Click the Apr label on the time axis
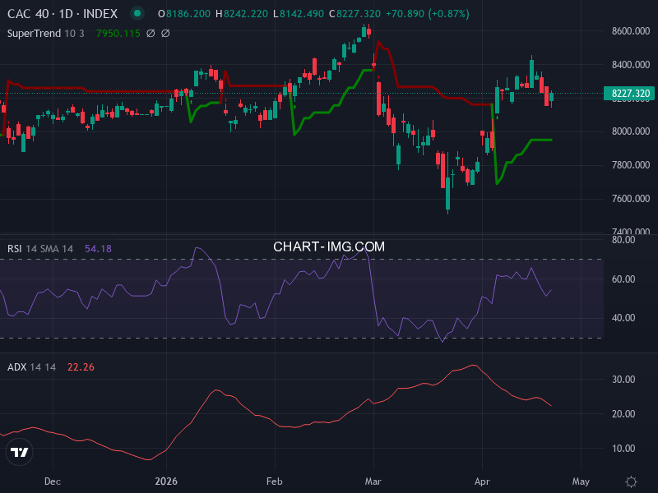Viewport: 658px width, 493px height. 482,482
